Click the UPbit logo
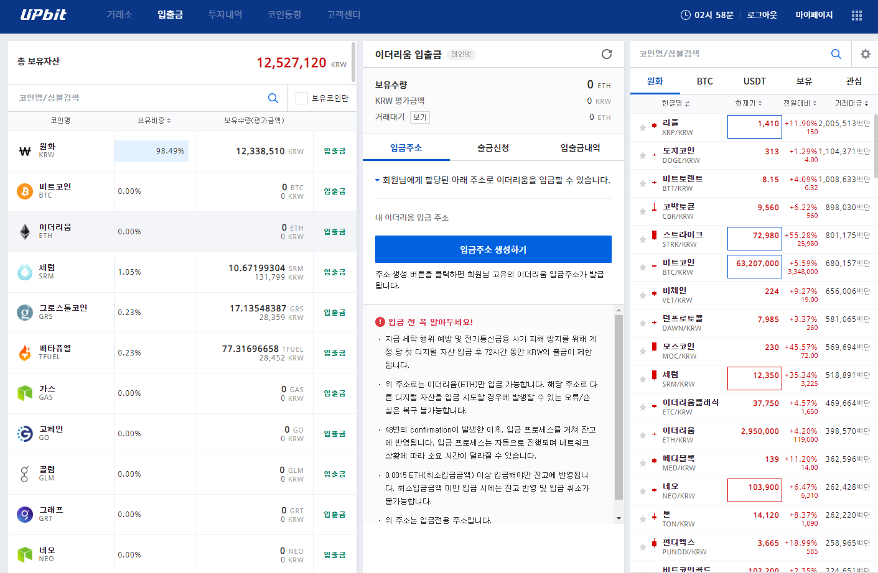Image resolution: width=878 pixels, height=573 pixels. pyautogui.click(x=43, y=14)
